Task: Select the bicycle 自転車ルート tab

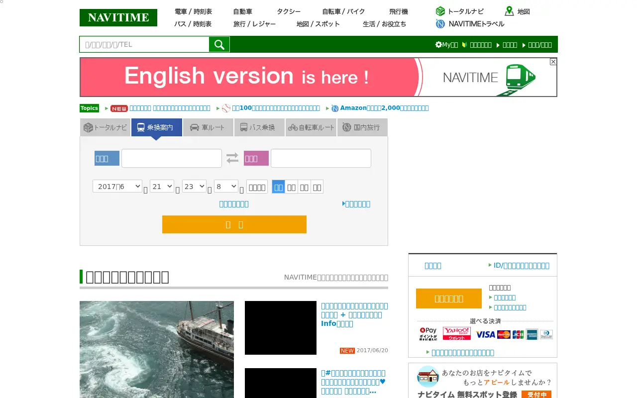Action: (x=311, y=127)
